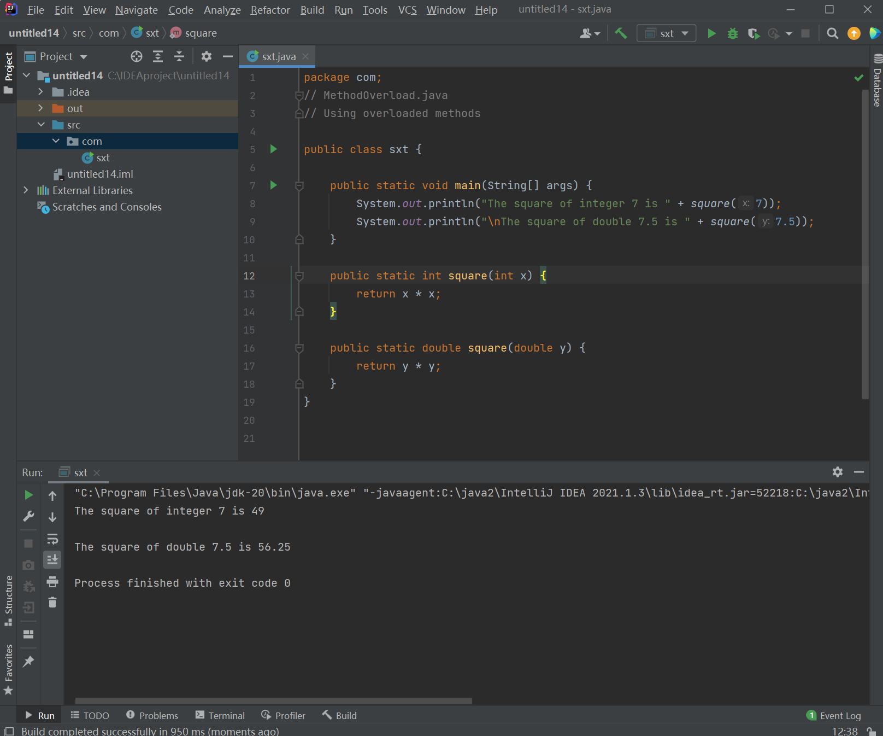This screenshot has height=736, width=883.
Task: Toggle pin tab in Run panel
Action: [28, 662]
